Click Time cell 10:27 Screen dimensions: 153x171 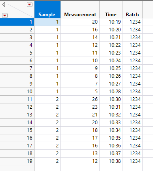point(111,84)
